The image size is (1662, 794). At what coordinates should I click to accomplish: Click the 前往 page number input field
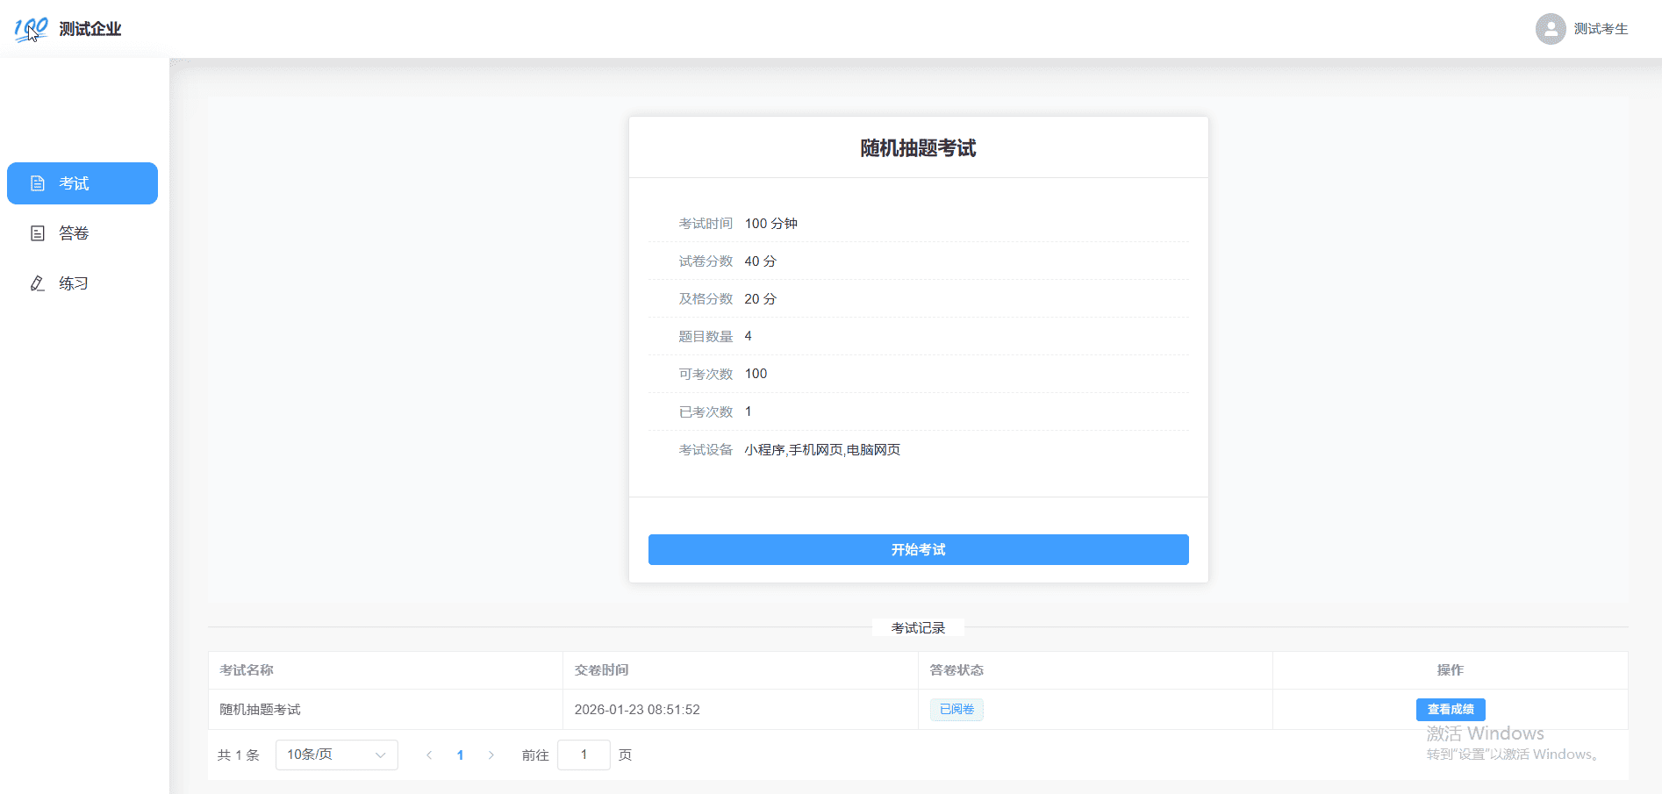point(584,755)
